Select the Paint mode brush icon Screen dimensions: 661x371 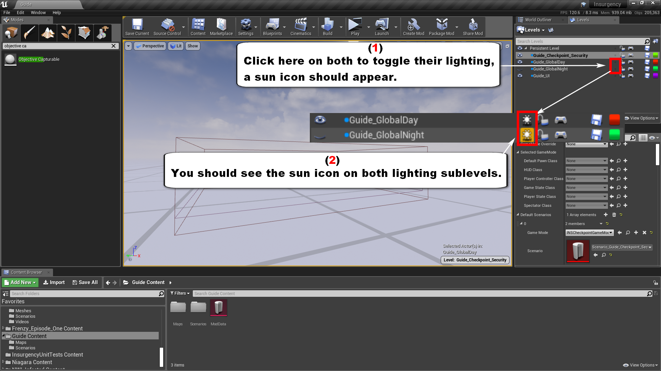30,33
